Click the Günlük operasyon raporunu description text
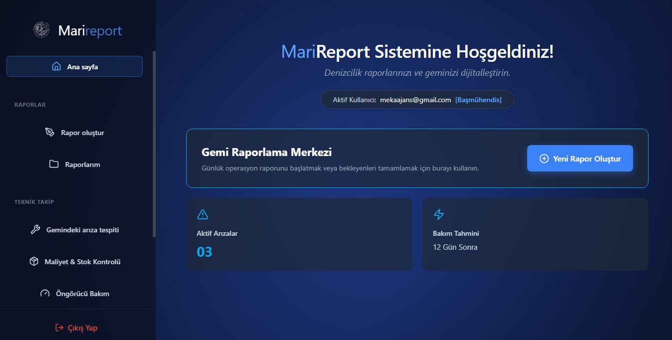 tap(340, 168)
